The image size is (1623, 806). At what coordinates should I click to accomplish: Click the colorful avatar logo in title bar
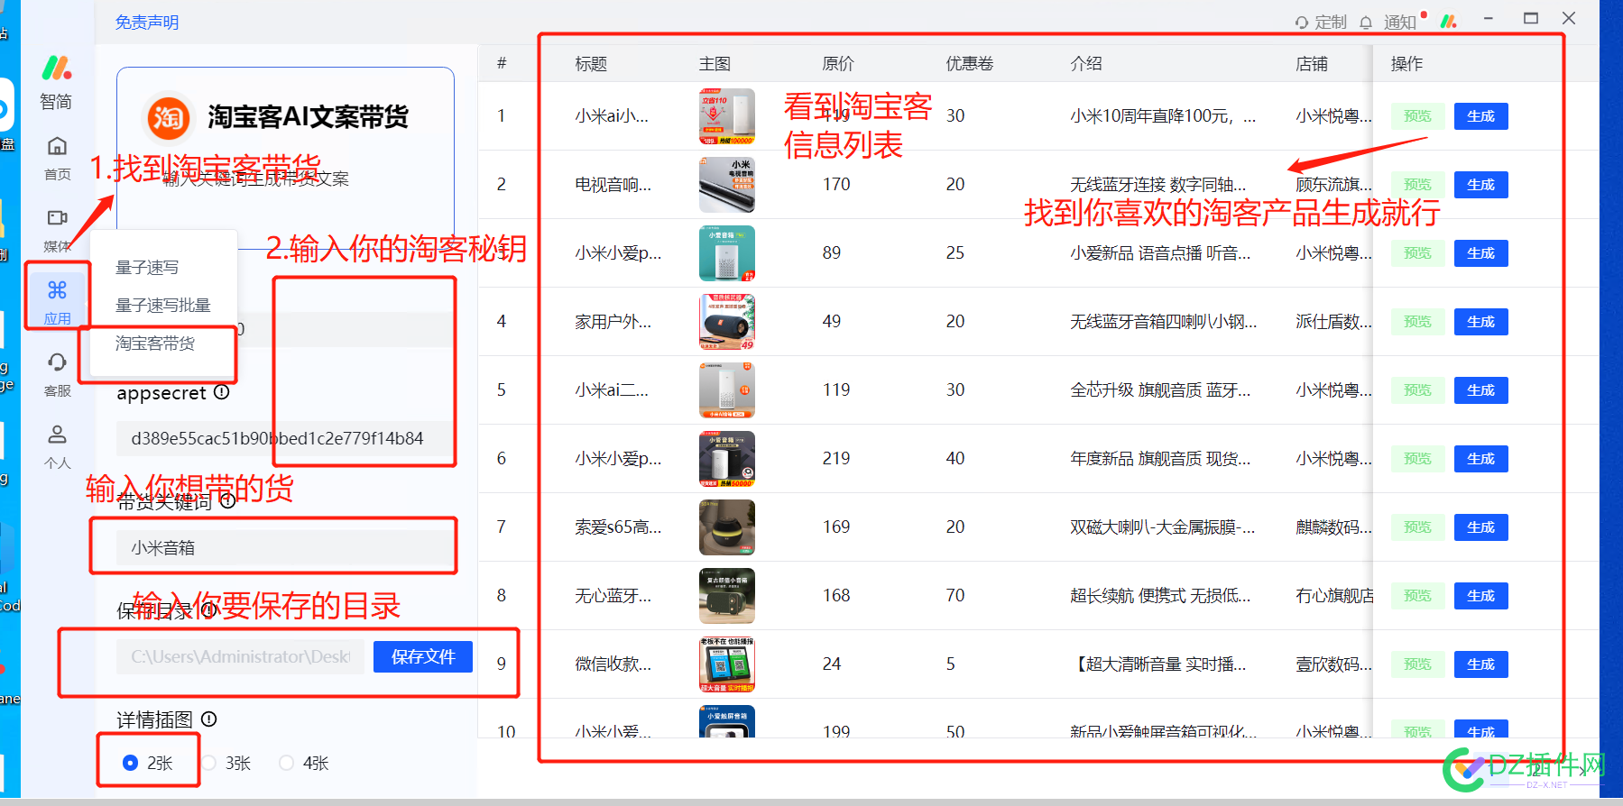1449,21
